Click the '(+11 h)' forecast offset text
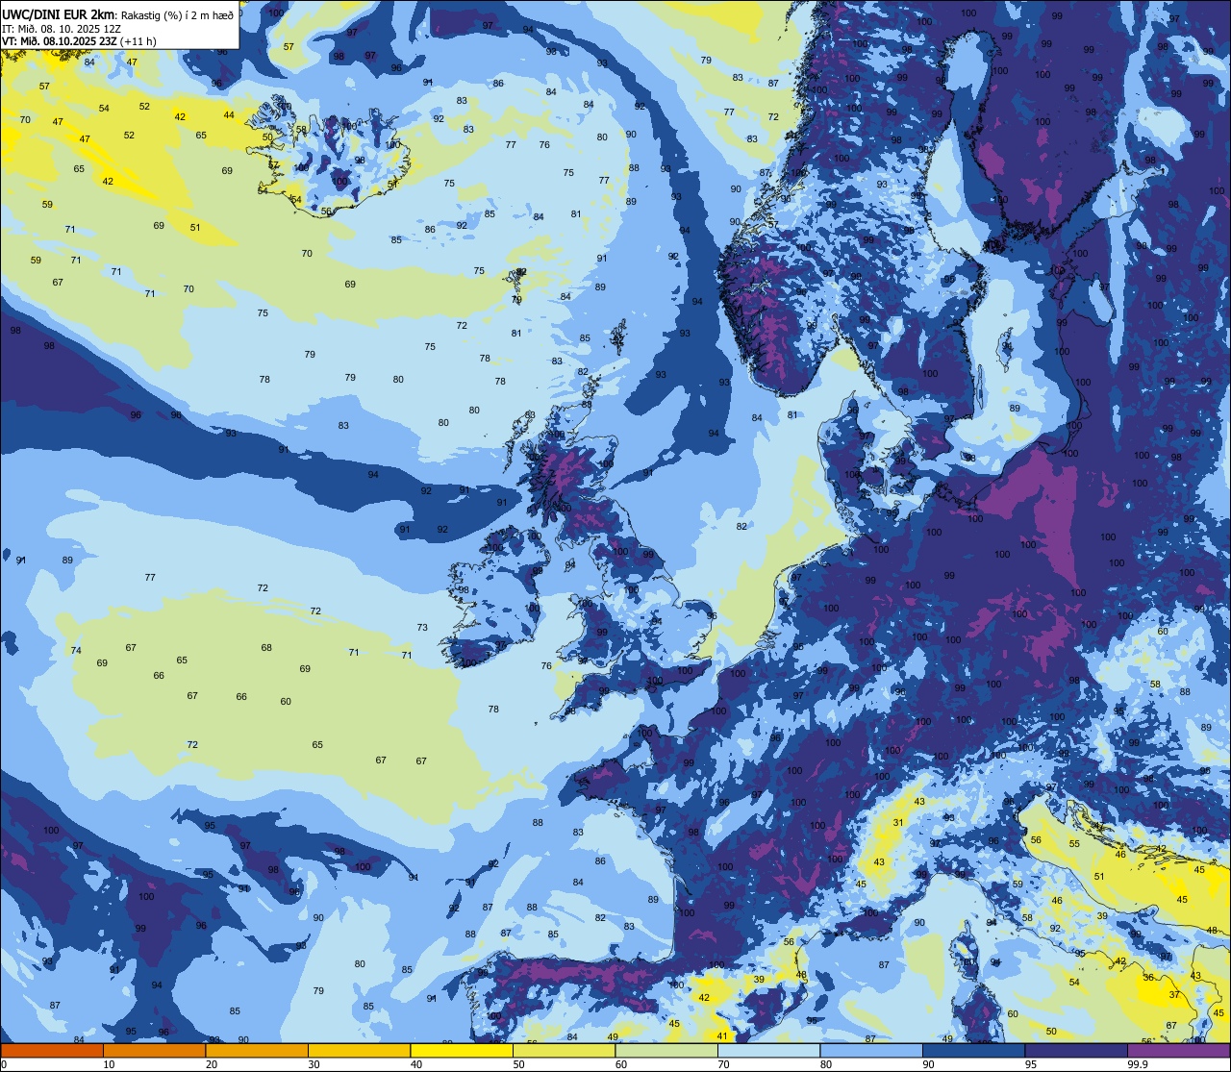1231x1072 pixels. click(x=138, y=41)
